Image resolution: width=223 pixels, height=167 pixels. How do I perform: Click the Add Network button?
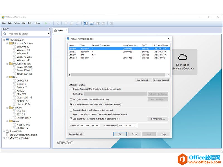coord(144,80)
